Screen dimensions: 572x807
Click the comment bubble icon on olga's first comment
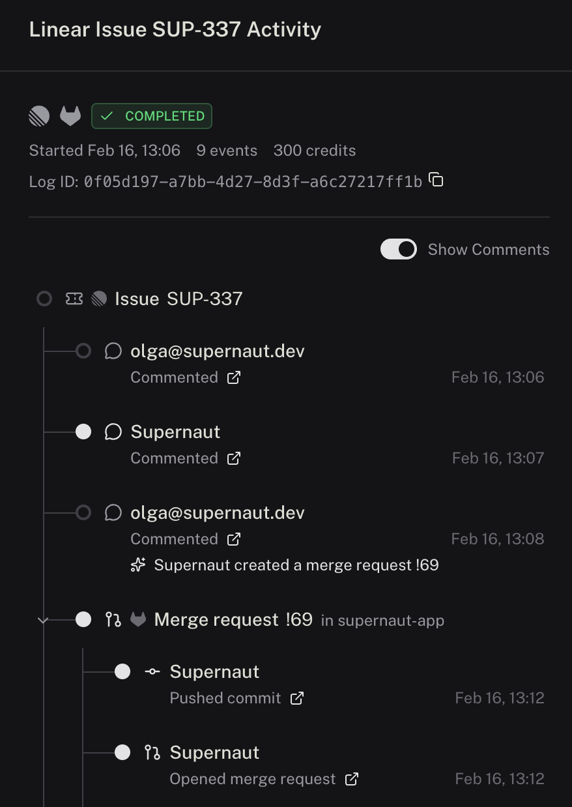point(113,350)
